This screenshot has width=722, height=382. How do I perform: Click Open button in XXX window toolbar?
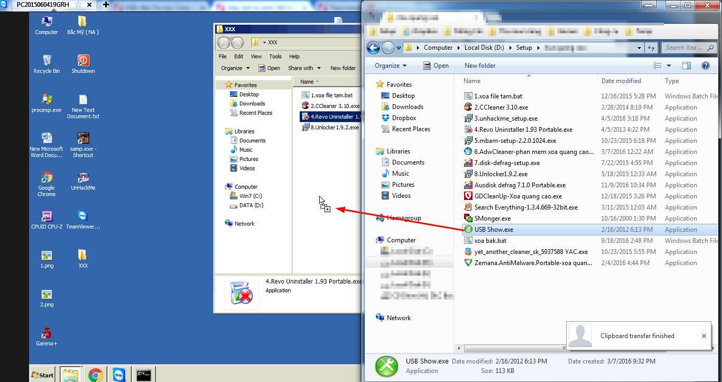click(270, 68)
